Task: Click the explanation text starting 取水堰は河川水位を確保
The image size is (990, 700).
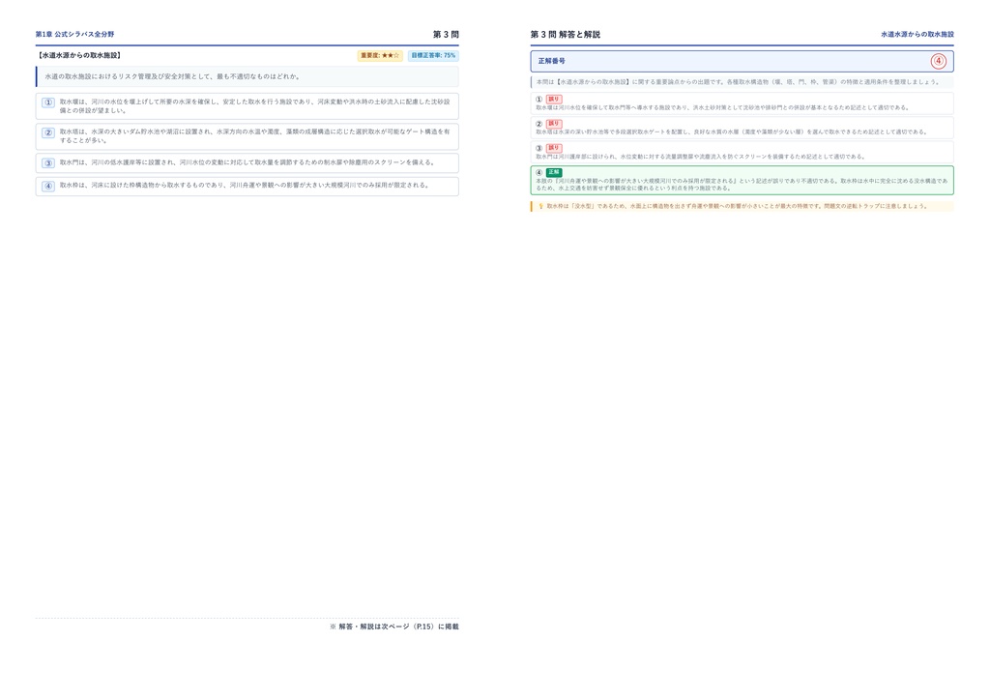Action: pos(722,108)
